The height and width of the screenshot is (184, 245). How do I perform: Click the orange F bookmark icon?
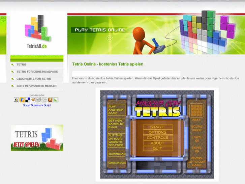pos(22,100)
